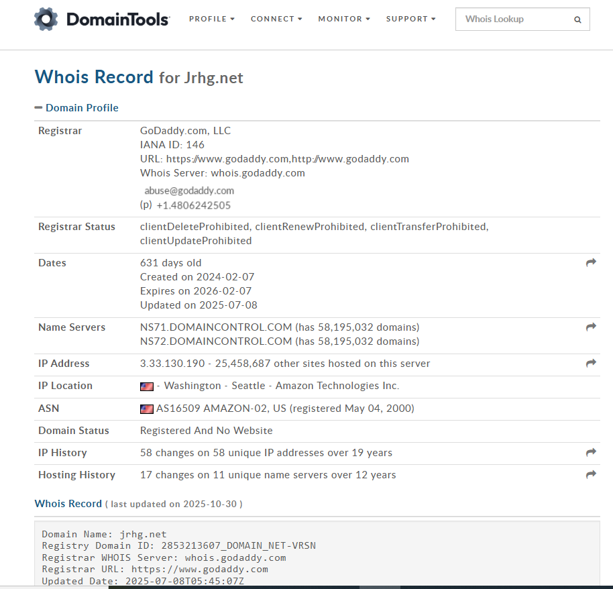Click the US flag beside ASN entry
The image size is (613, 589).
[x=146, y=409]
